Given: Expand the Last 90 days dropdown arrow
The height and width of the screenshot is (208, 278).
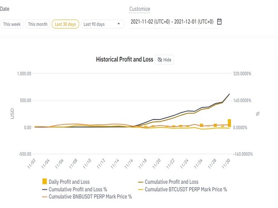Looking at the screenshot, I should [119, 24].
